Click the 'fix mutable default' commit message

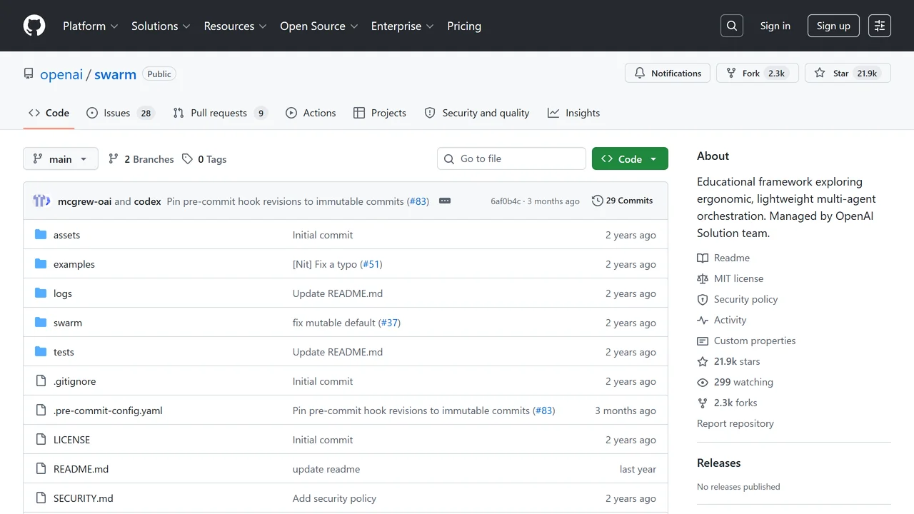click(334, 323)
